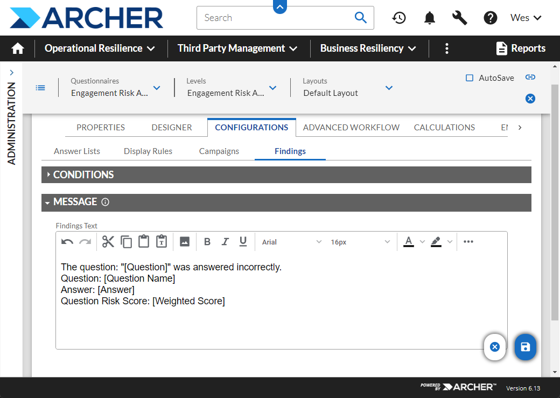
Task: Open the more workspaces vertical dots
Action: (446, 48)
